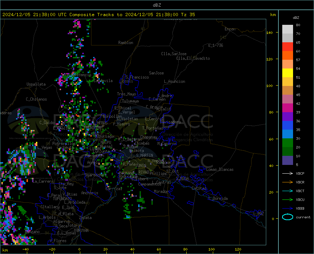Click the blue VBBB arrow legend icon
The height and width of the screenshot is (254, 314).
click(287, 208)
